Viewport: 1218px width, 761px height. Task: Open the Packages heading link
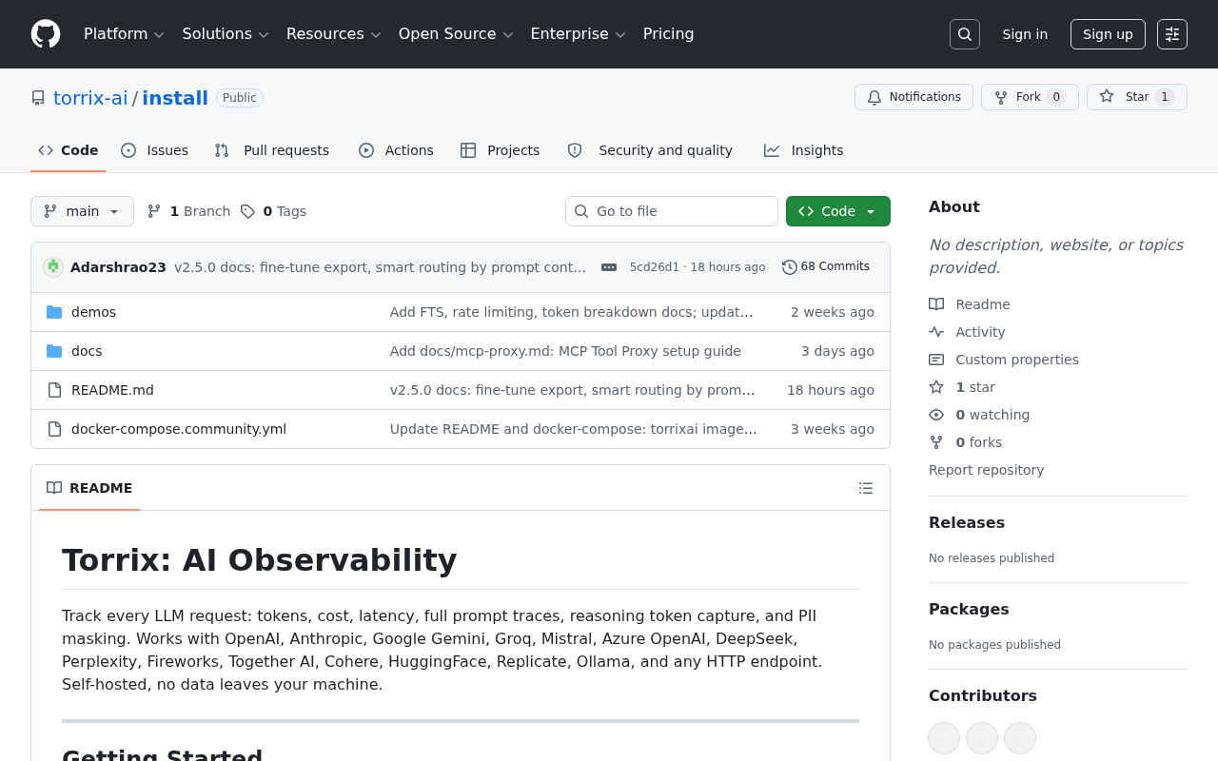969,609
